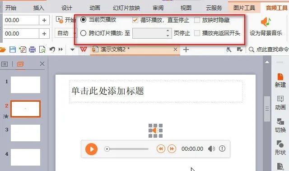Switch to the 视图 tab
This screenshot has height=171, width=289.
[186, 8]
